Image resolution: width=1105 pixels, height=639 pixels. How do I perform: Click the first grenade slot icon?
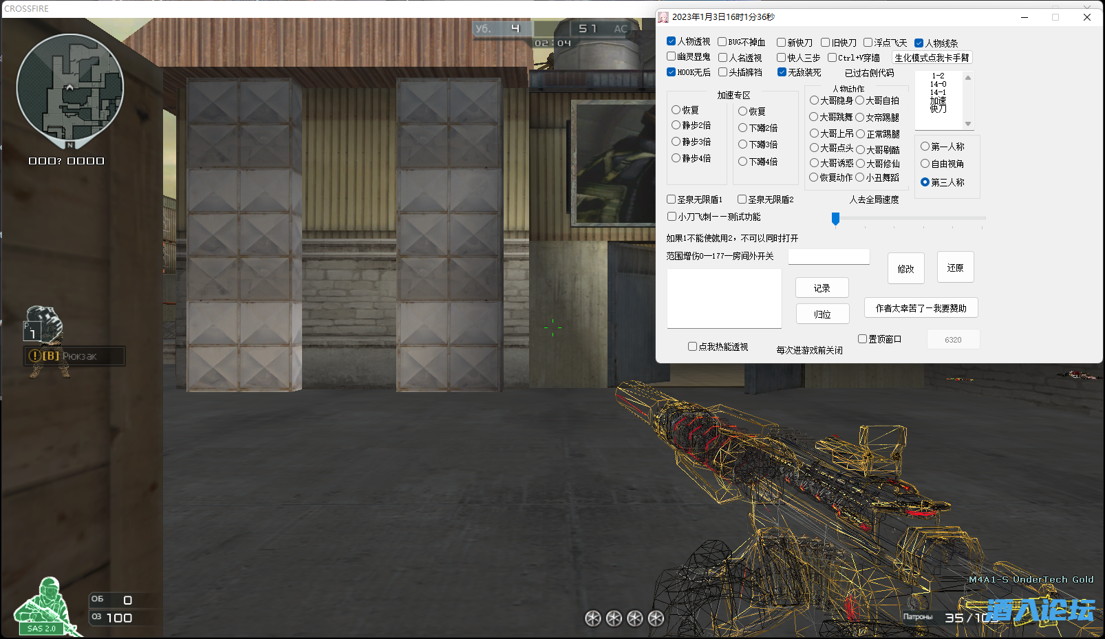pos(592,618)
